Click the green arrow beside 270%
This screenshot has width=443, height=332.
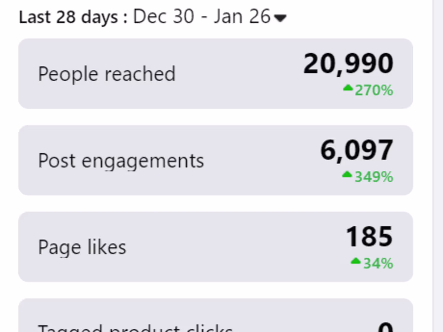point(348,88)
